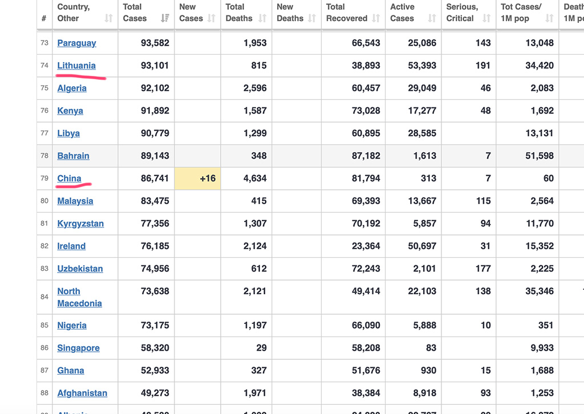Select Uzbekistan's total cases value 74,956
The image size is (584, 414).
tap(155, 269)
